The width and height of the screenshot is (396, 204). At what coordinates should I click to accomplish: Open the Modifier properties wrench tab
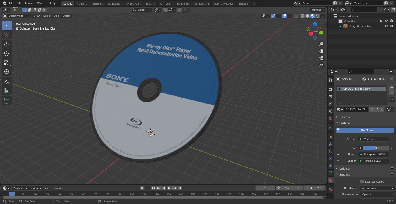(x=330, y=144)
